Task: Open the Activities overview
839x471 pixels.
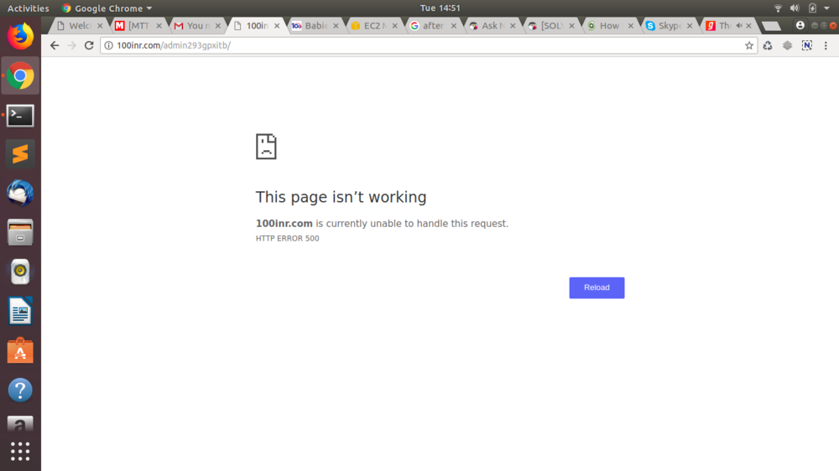Action: coord(28,8)
